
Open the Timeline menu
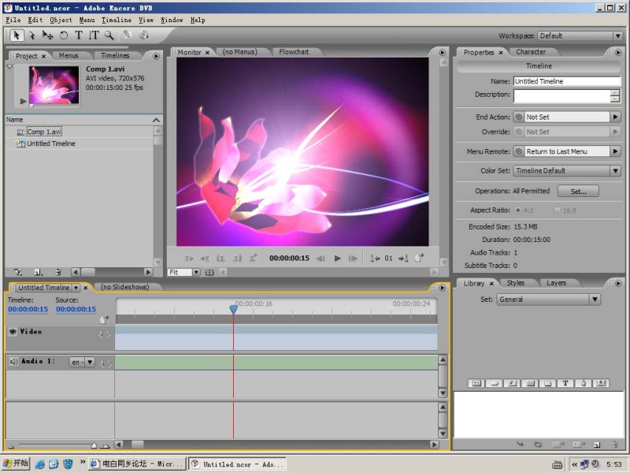coord(116,20)
